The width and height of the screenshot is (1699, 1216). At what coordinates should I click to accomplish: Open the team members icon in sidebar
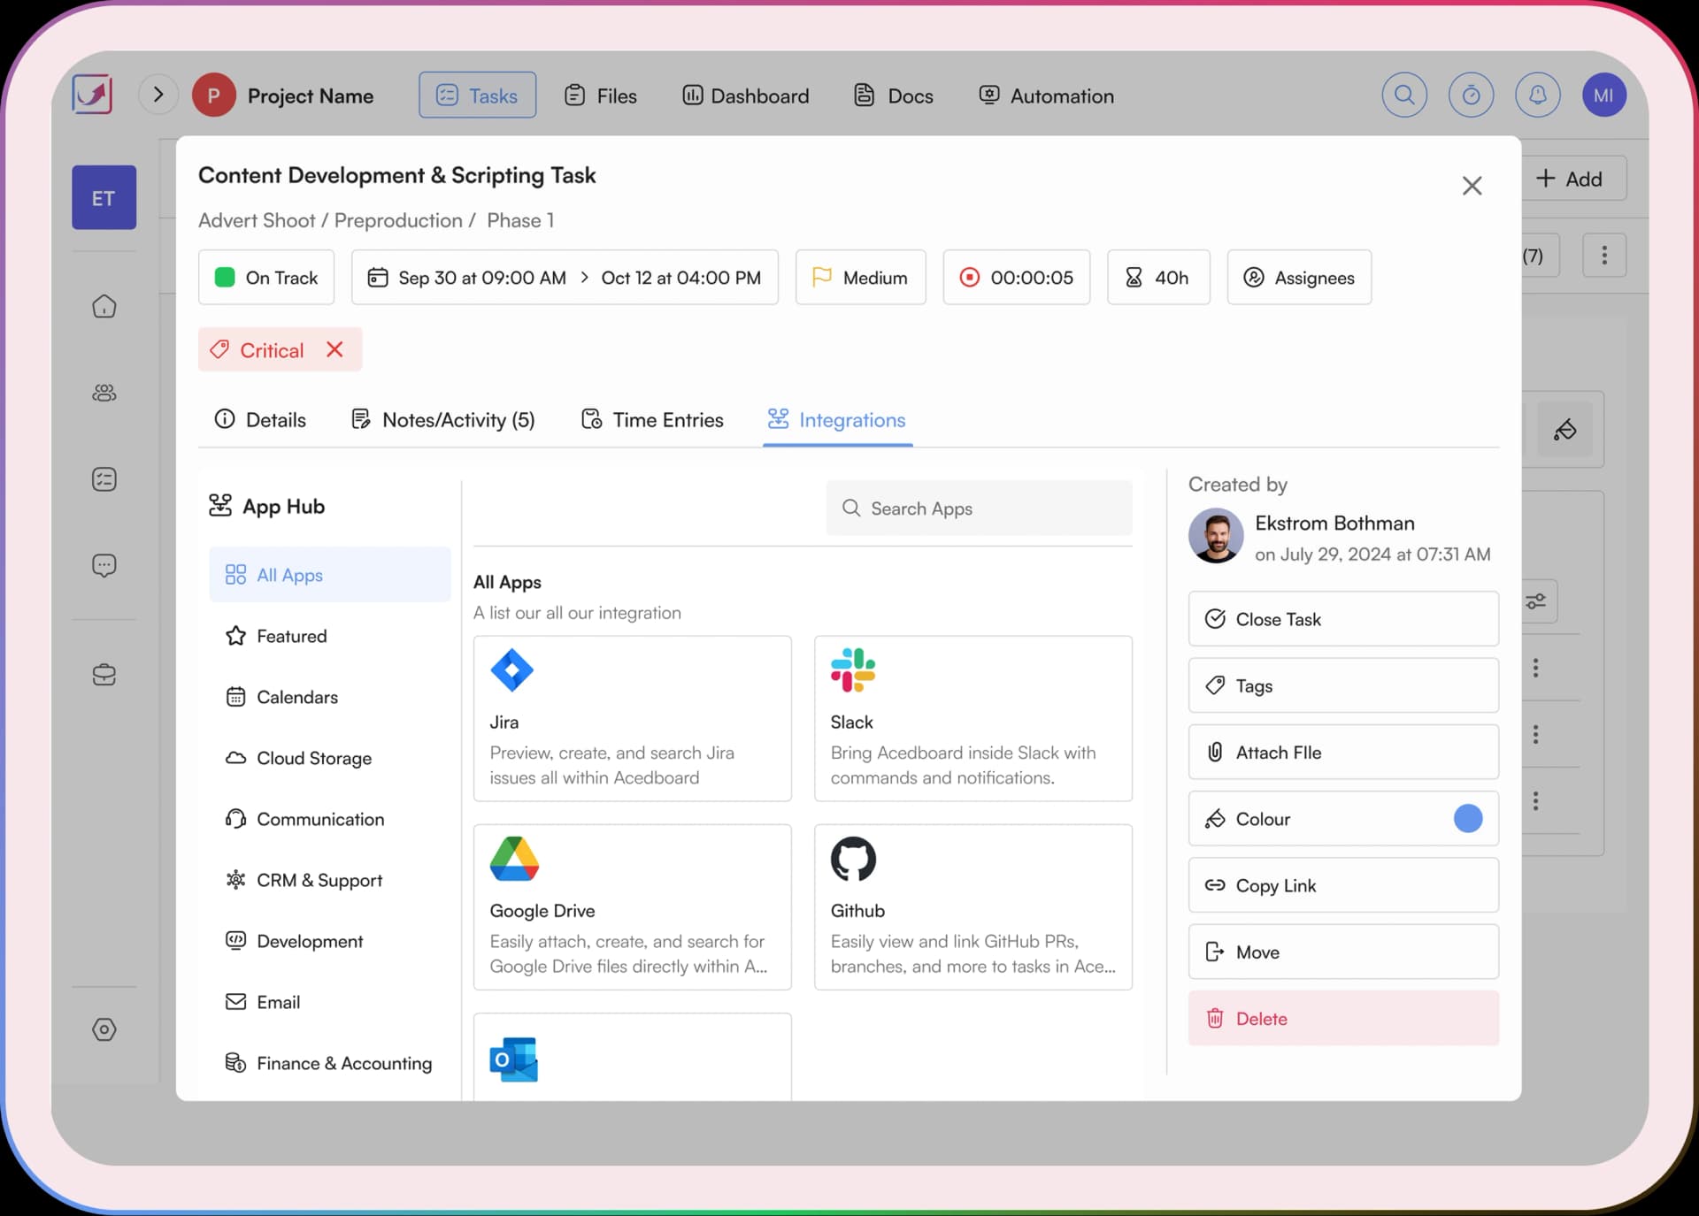click(x=104, y=393)
